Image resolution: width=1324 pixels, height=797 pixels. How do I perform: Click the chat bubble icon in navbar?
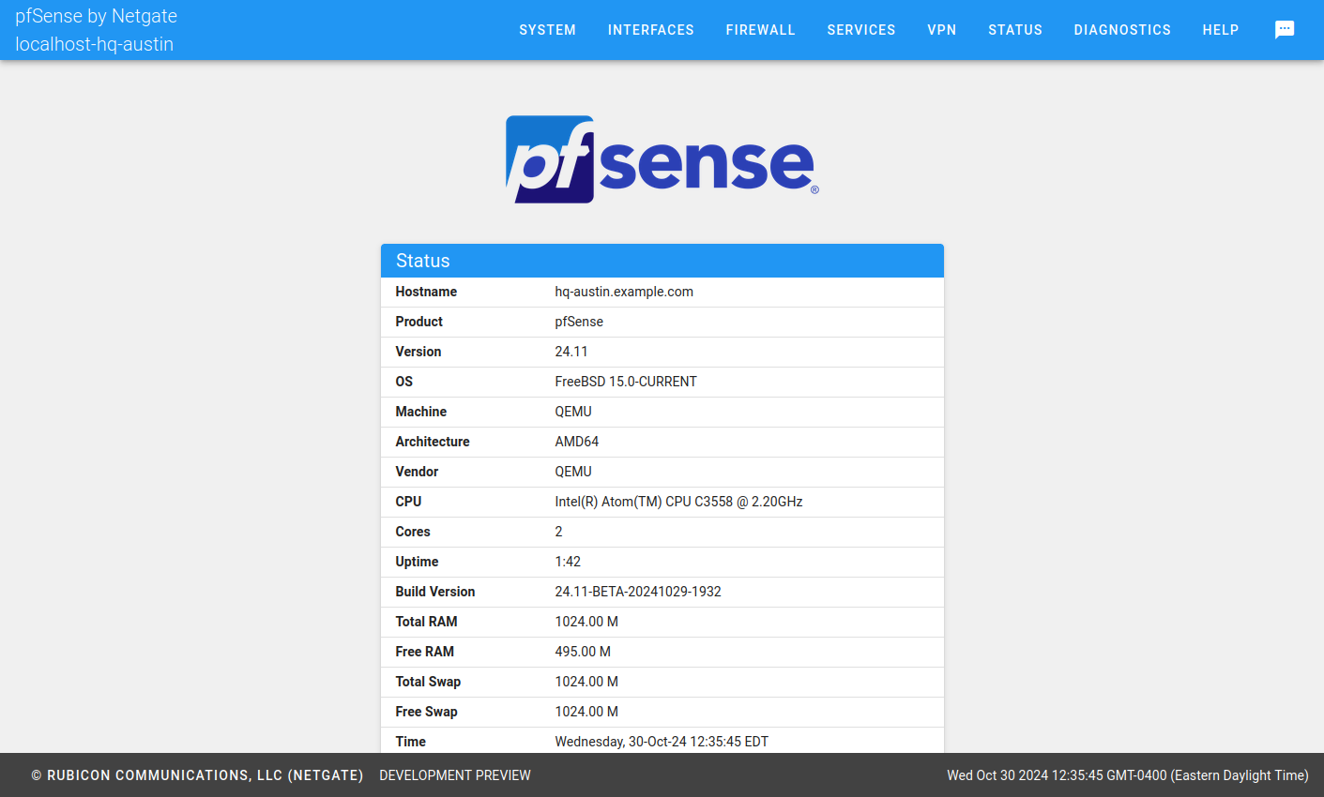pos(1285,30)
